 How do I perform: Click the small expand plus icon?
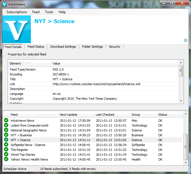click(186, 40)
